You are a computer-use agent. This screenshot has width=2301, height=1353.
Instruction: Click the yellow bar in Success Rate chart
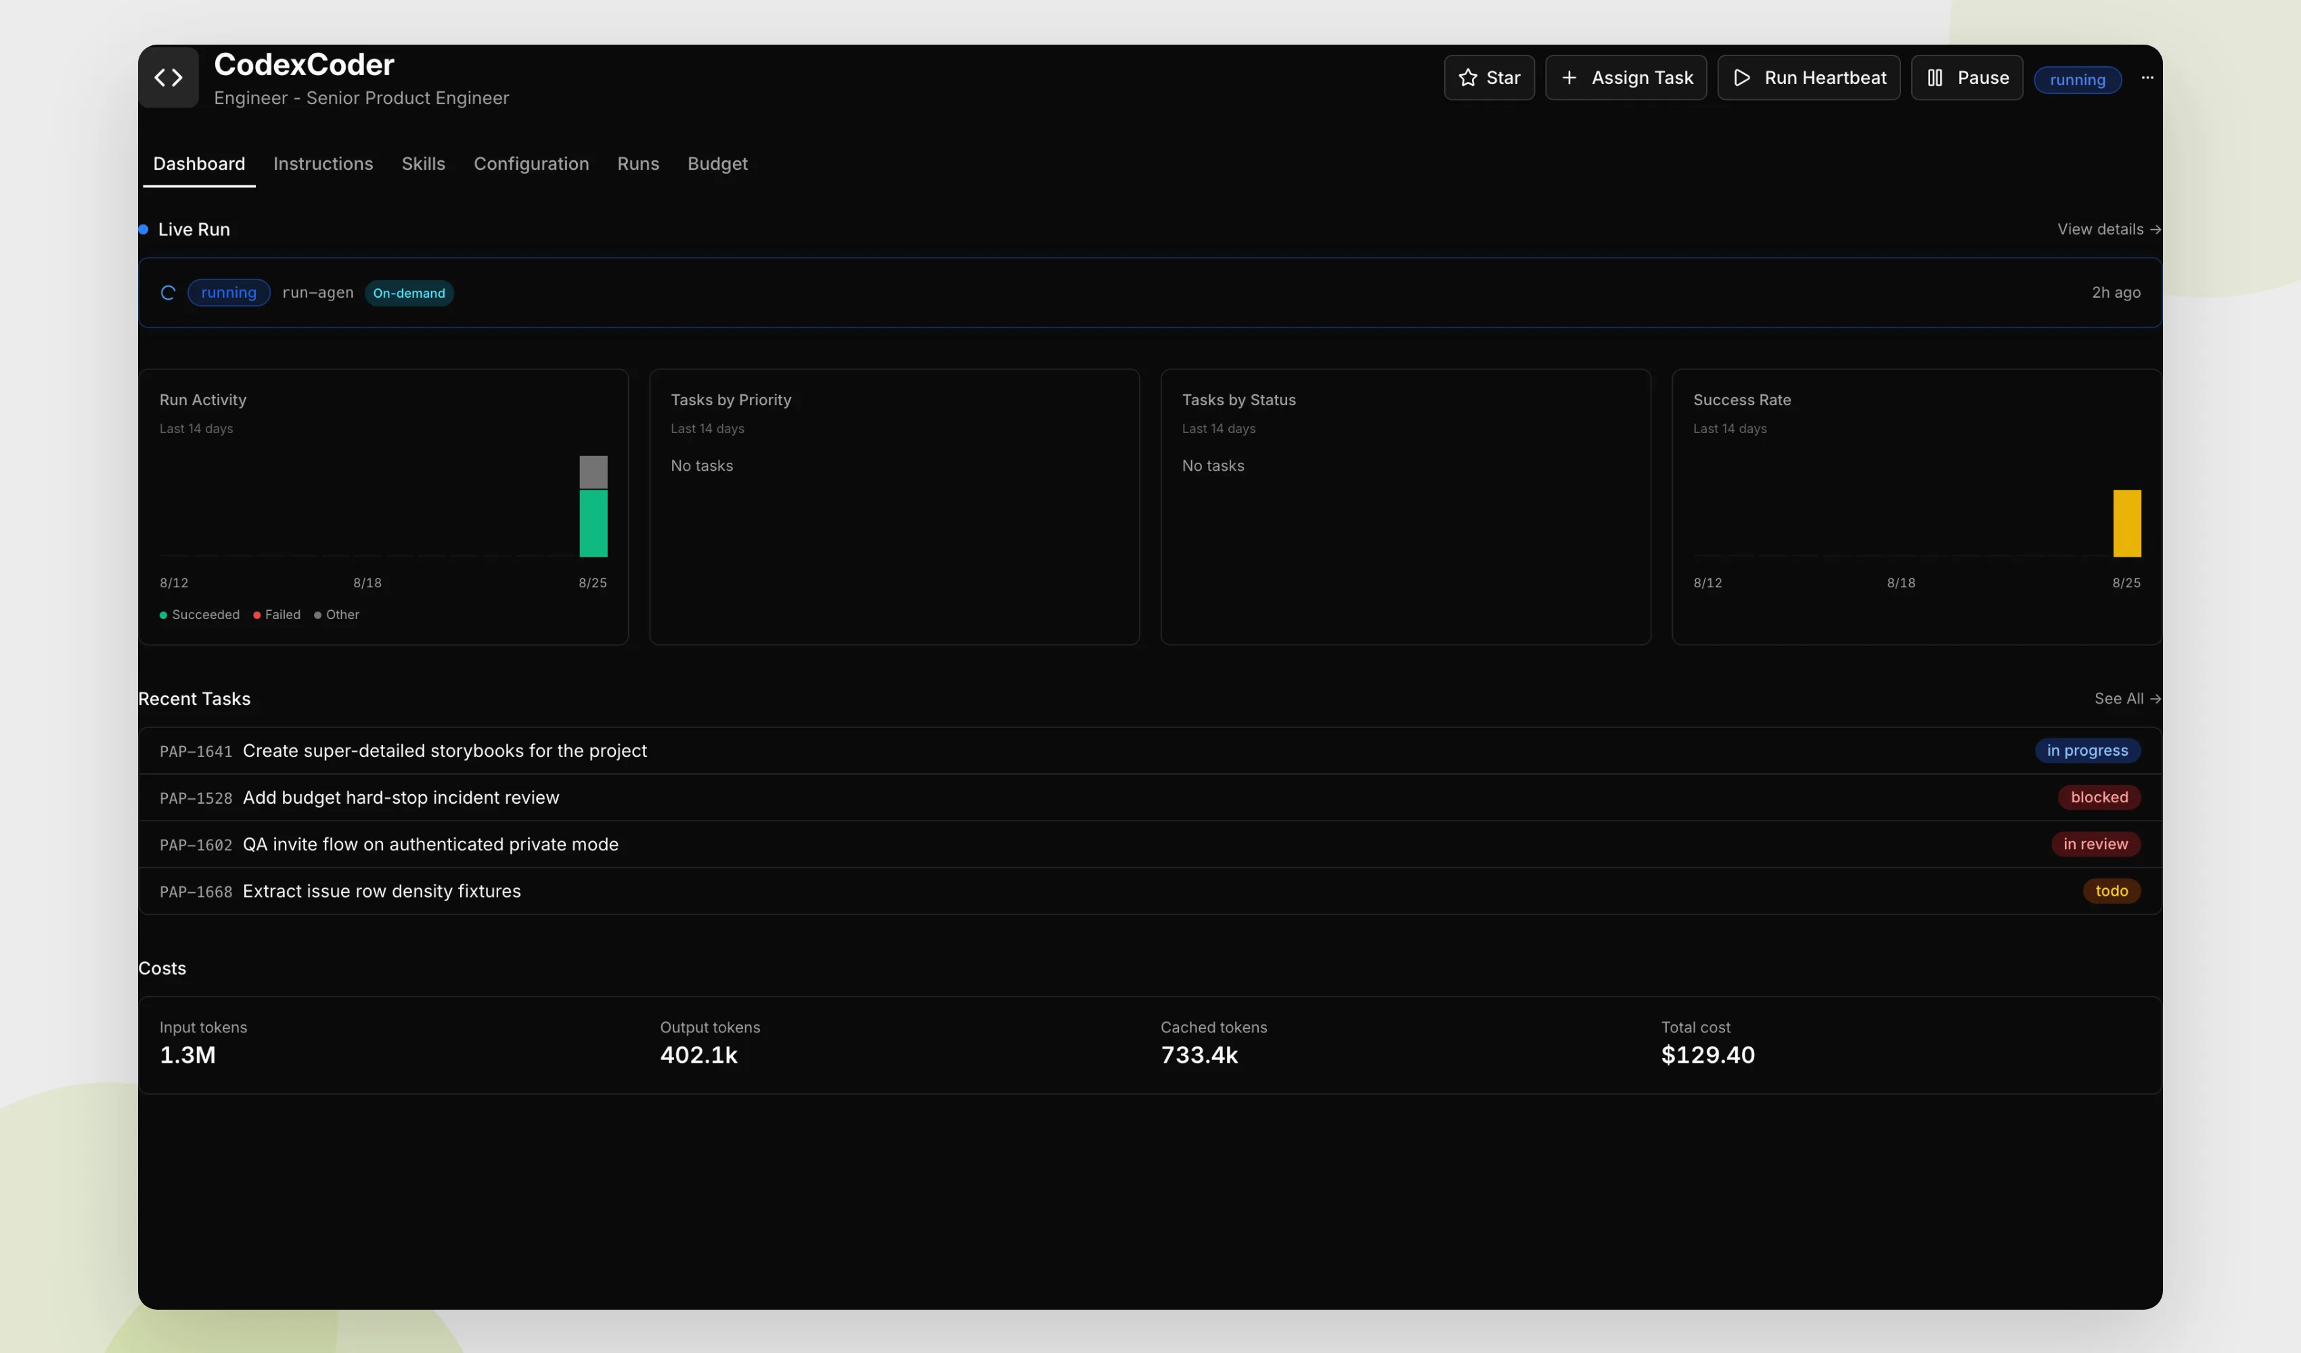click(2126, 523)
